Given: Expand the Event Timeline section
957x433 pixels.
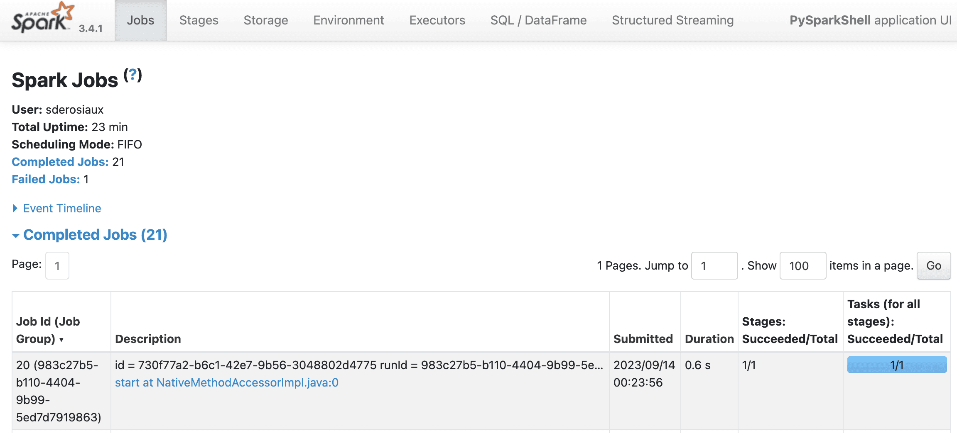Looking at the screenshot, I should (61, 208).
